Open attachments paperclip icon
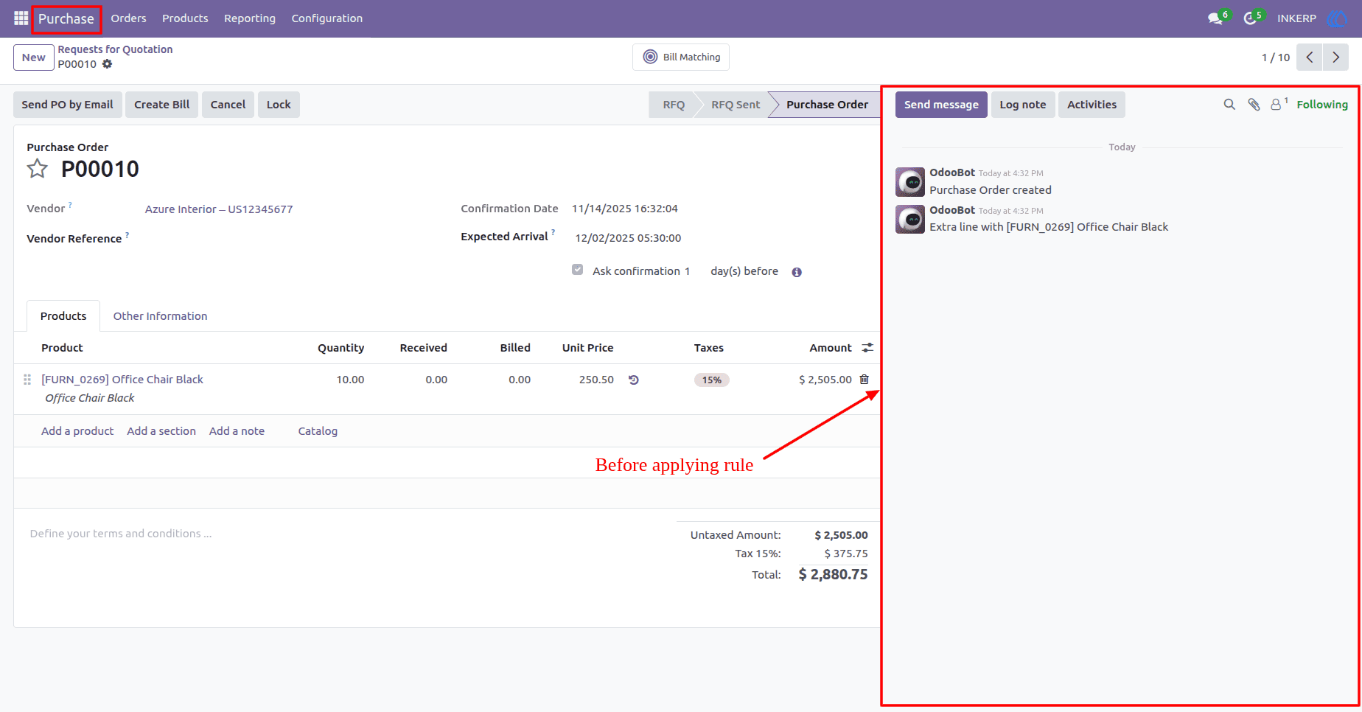 click(1254, 105)
